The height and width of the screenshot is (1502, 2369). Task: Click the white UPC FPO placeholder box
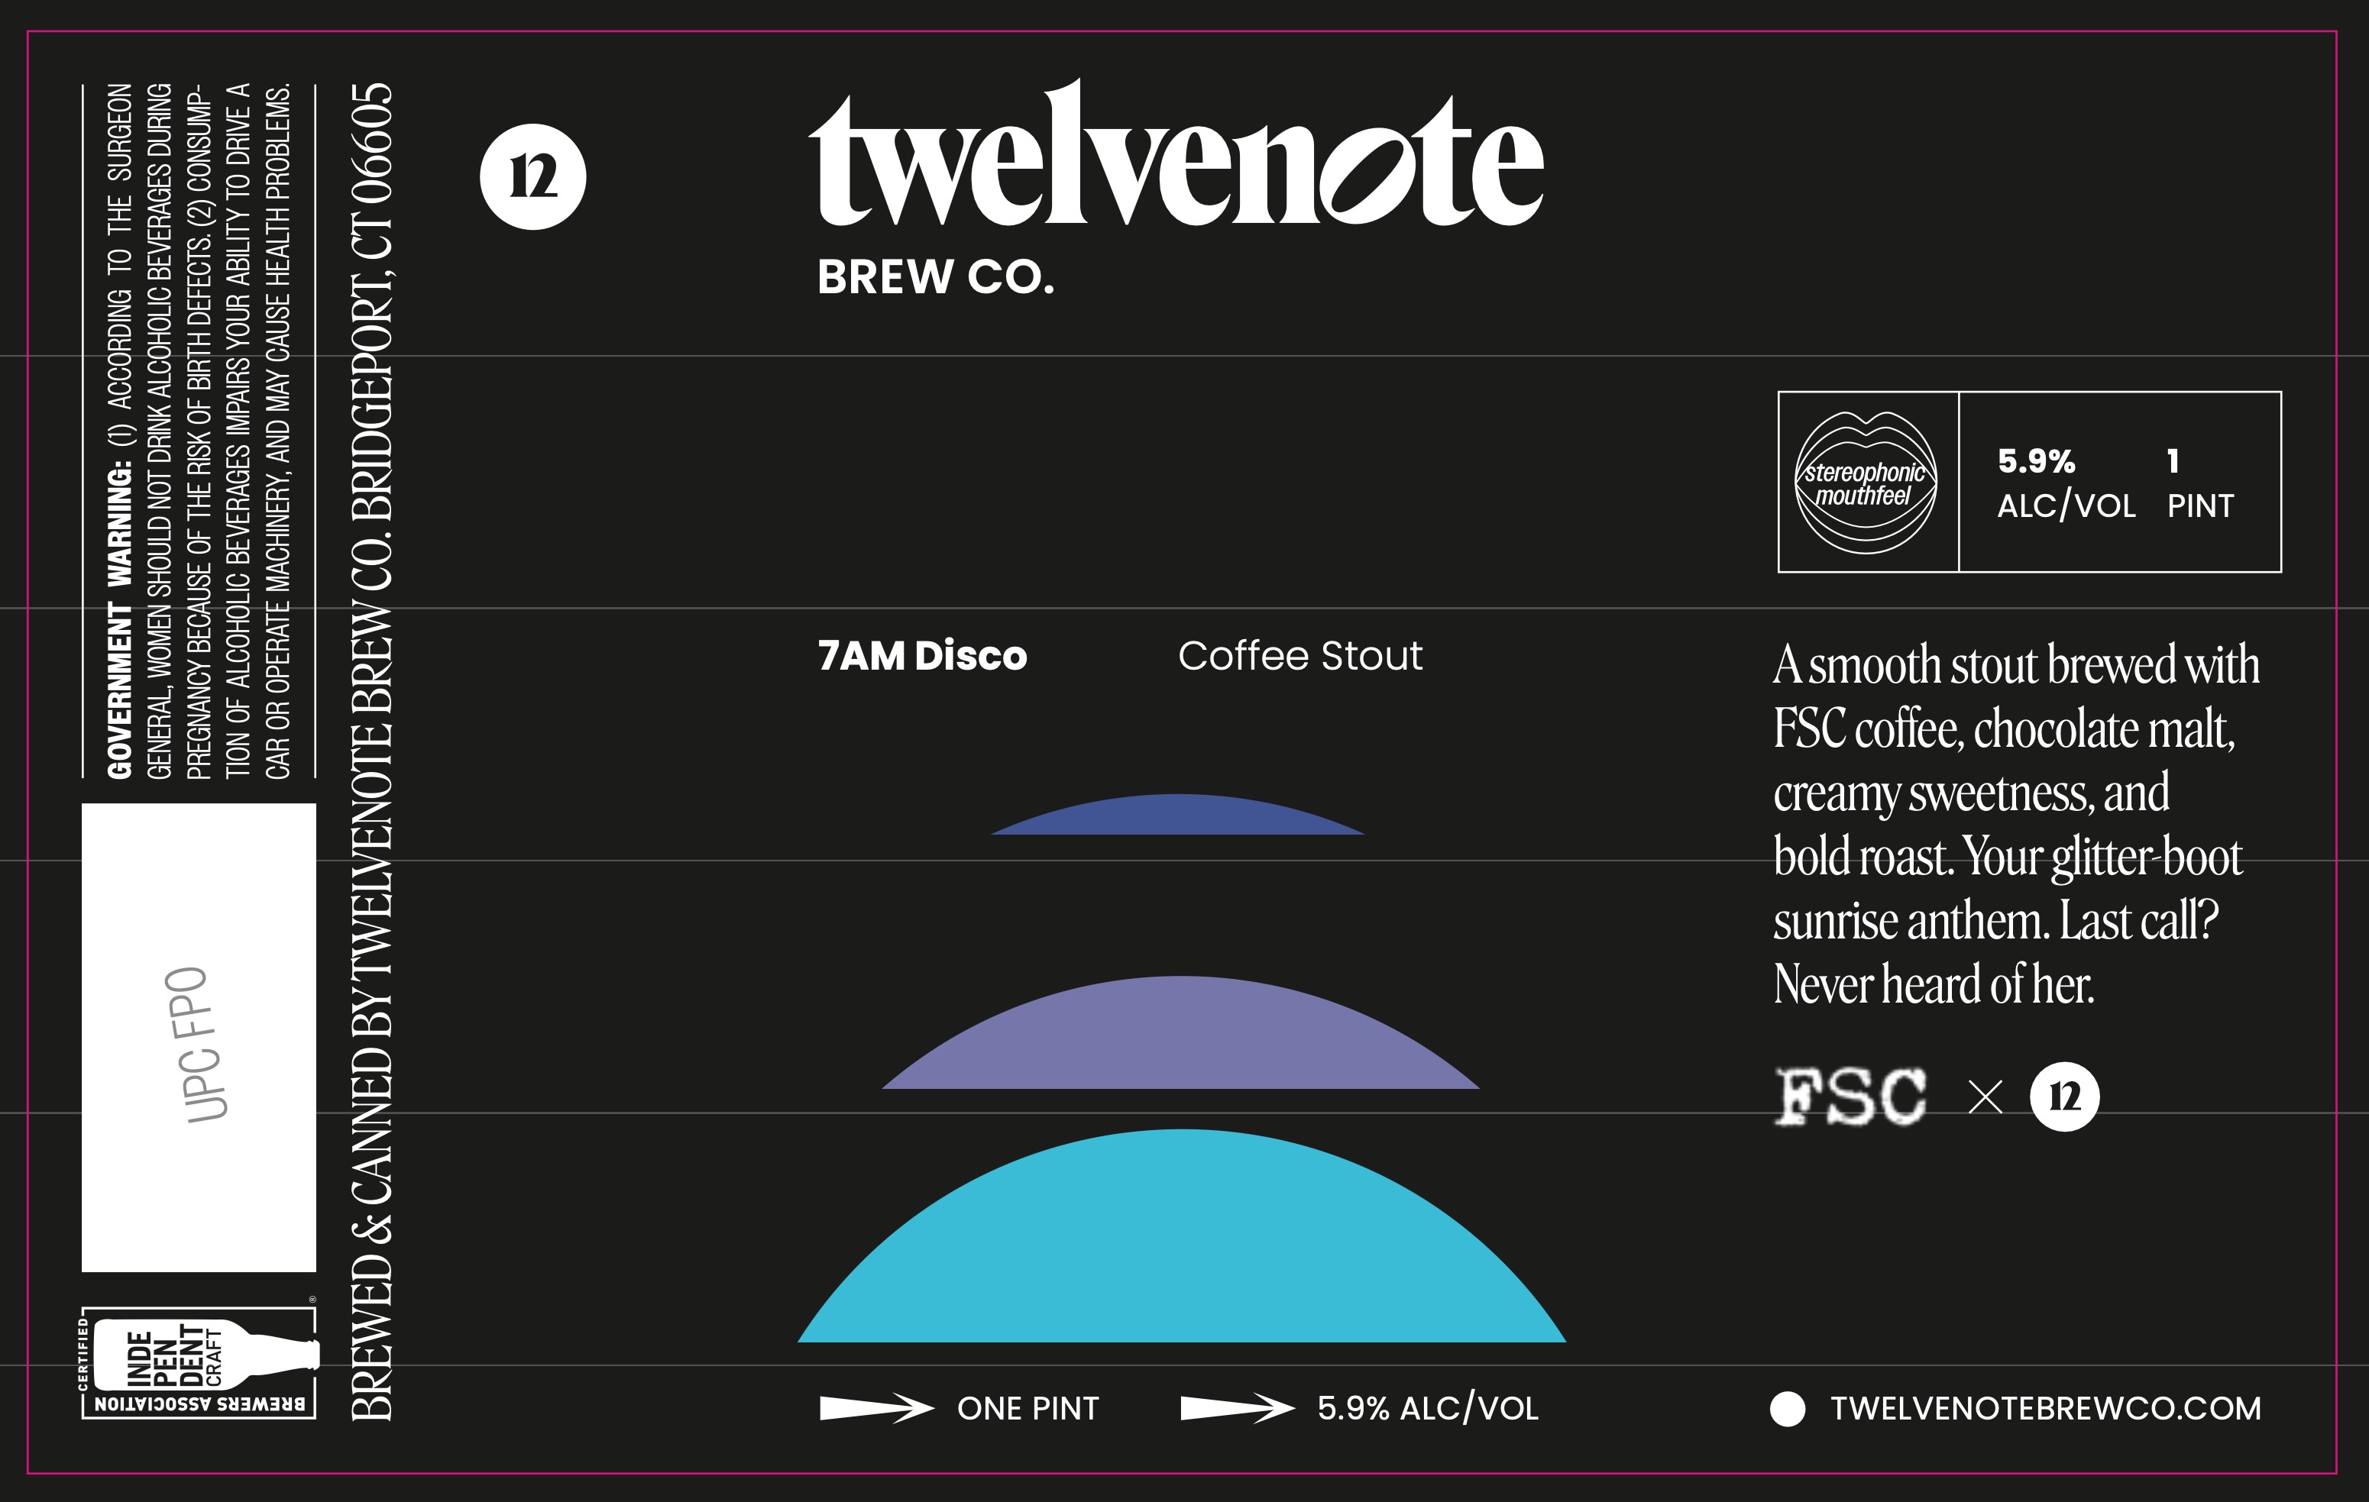[x=199, y=1038]
